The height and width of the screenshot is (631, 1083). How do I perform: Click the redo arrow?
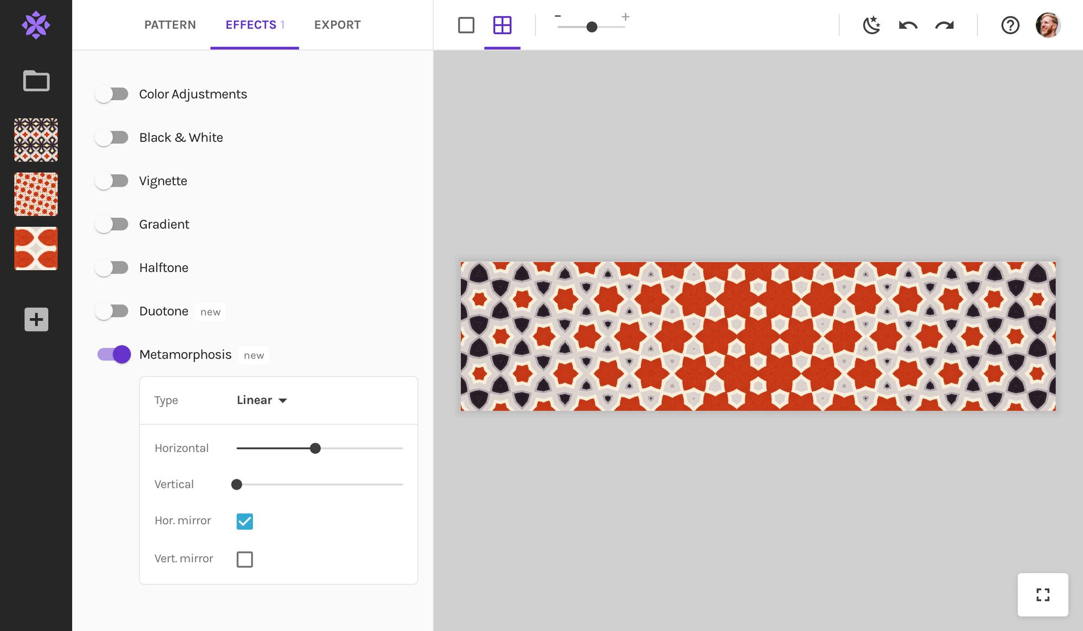tap(944, 25)
